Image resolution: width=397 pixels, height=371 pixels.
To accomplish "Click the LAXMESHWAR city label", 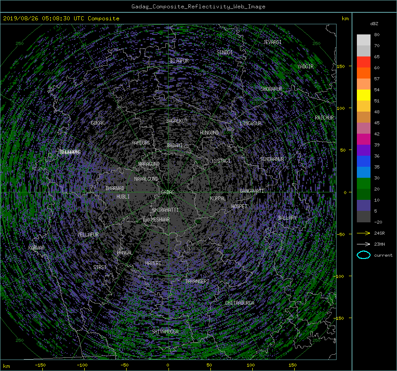I will pos(156,220).
